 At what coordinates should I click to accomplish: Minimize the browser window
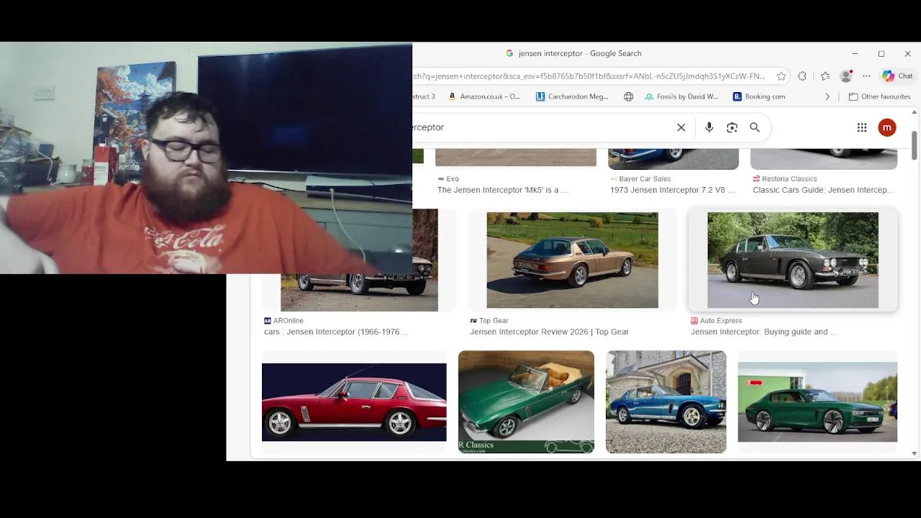pyautogui.click(x=855, y=53)
